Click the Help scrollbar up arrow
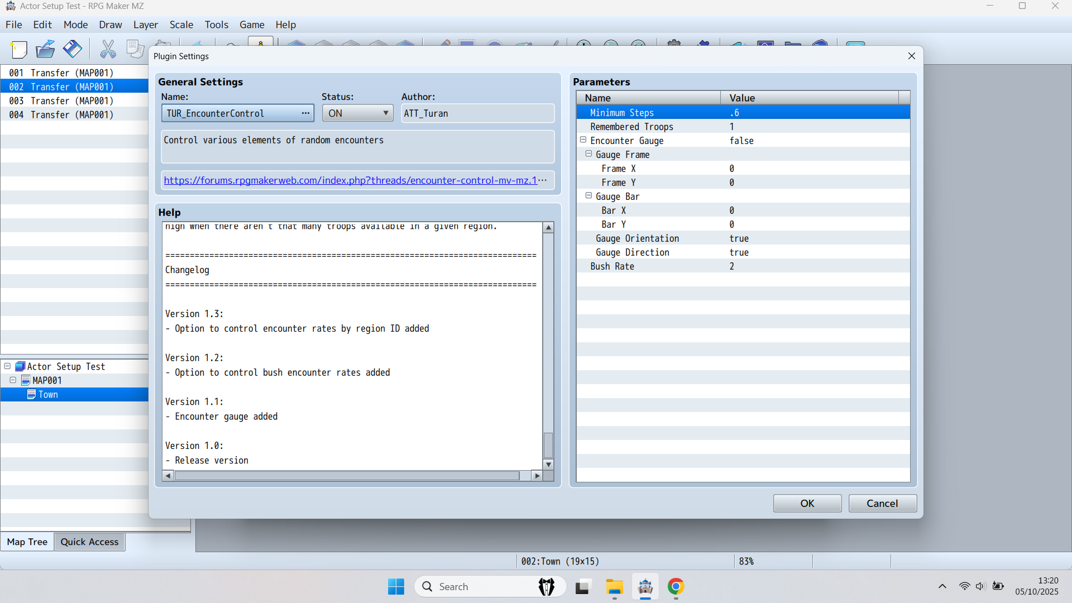Image resolution: width=1072 pixels, height=603 pixels. pos(548,227)
